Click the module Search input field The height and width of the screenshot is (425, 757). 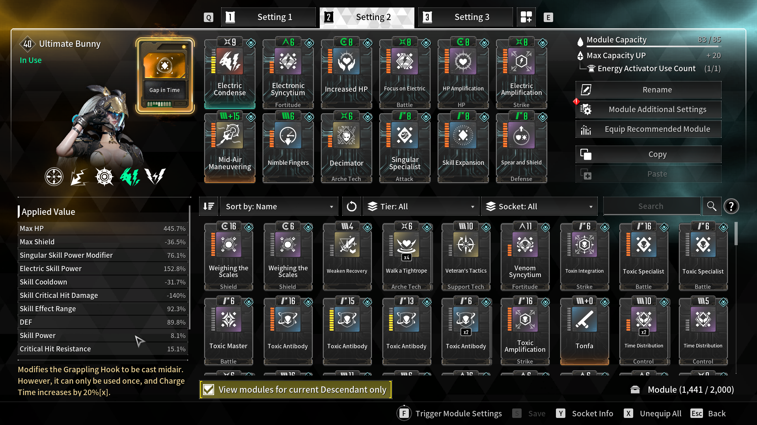coord(651,206)
